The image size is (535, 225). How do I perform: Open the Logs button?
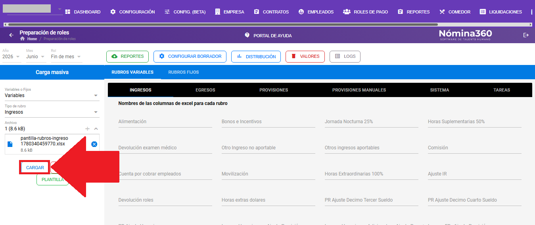(345, 57)
